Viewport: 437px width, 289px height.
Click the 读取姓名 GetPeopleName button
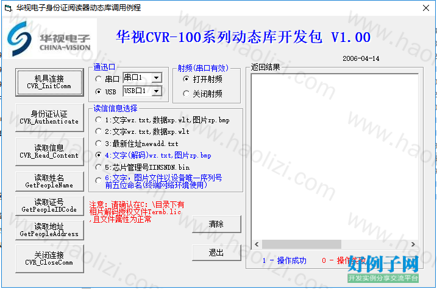[x=49, y=181]
